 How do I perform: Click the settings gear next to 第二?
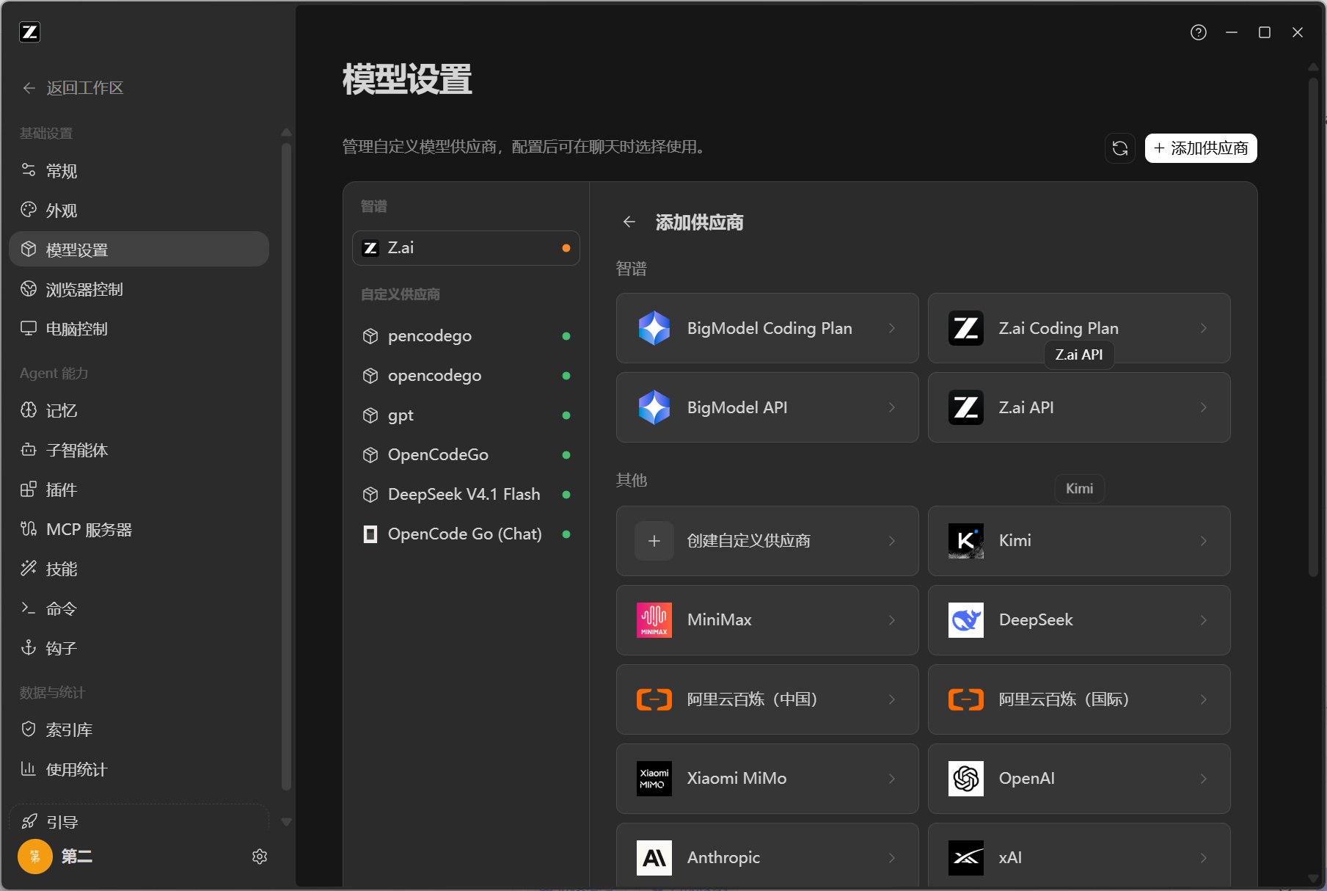260,857
